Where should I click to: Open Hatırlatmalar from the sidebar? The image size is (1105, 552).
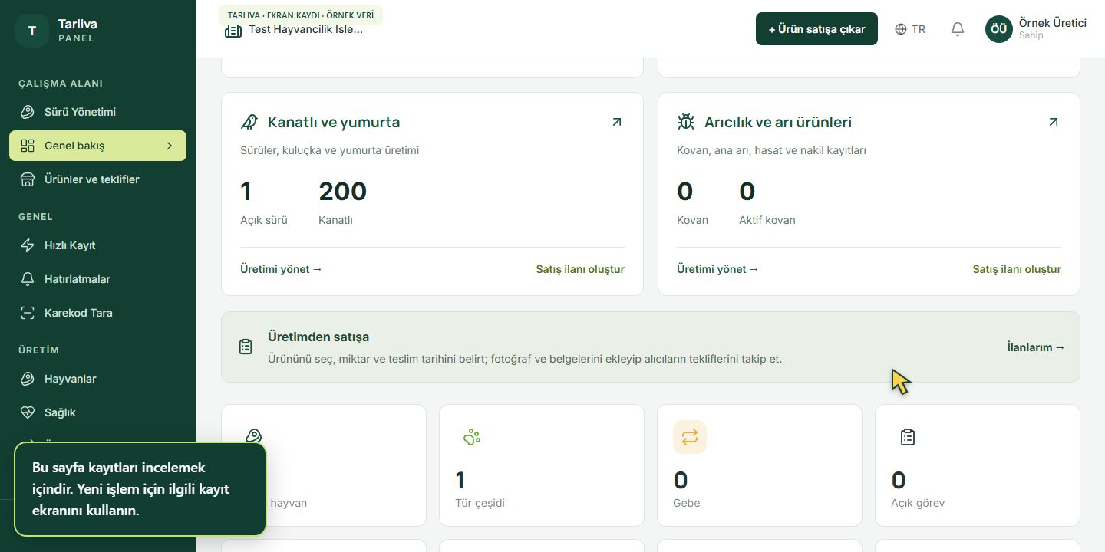(98, 279)
